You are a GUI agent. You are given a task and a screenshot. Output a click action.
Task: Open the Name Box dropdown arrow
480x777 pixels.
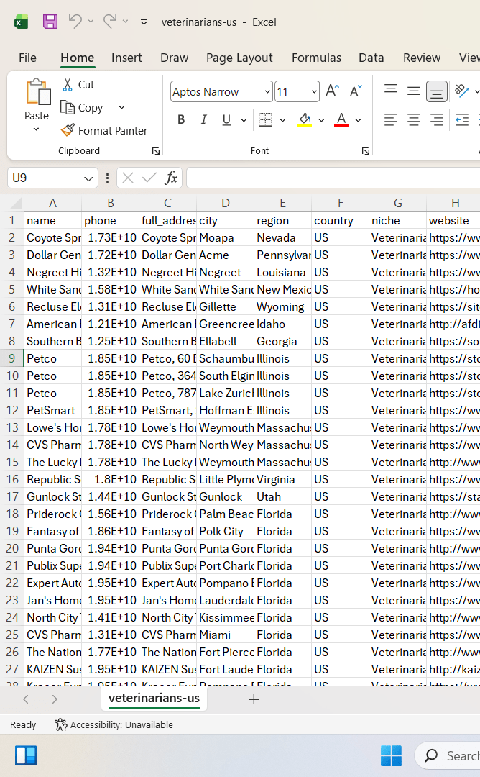pyautogui.click(x=88, y=178)
